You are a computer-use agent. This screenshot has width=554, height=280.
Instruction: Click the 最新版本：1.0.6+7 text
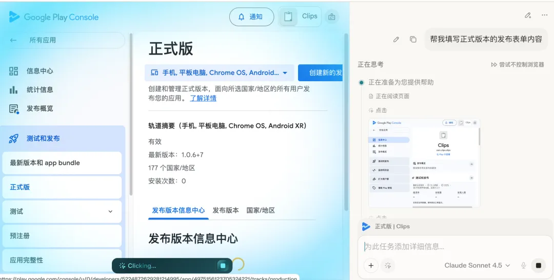176,155
